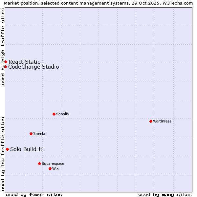This screenshot has height=197, width=197.
Task: Click the 'used by fewer sites' axis label
Action: 34,194
